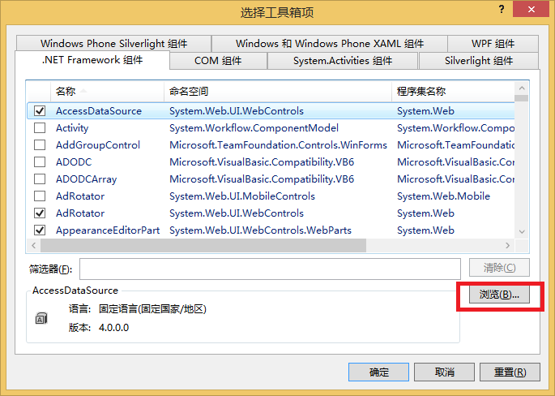Click the 重置(R) reset button
The height and width of the screenshot is (396, 555).
point(504,372)
